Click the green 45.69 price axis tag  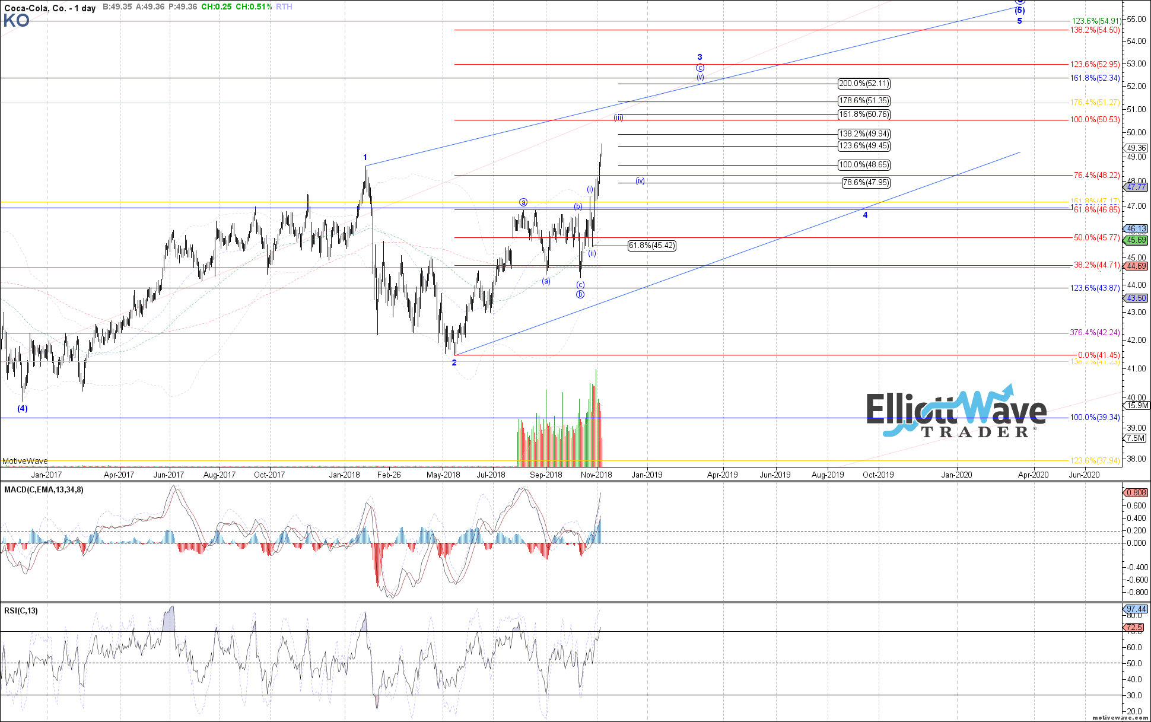(x=1136, y=240)
